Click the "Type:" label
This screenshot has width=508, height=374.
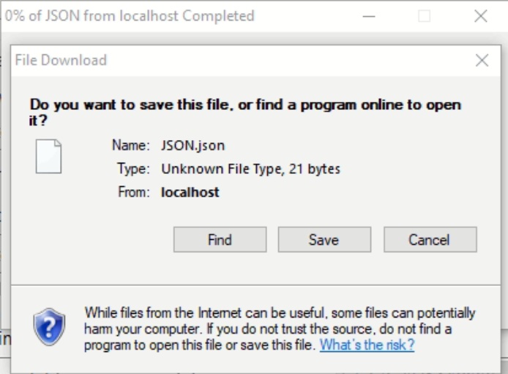click(x=133, y=169)
